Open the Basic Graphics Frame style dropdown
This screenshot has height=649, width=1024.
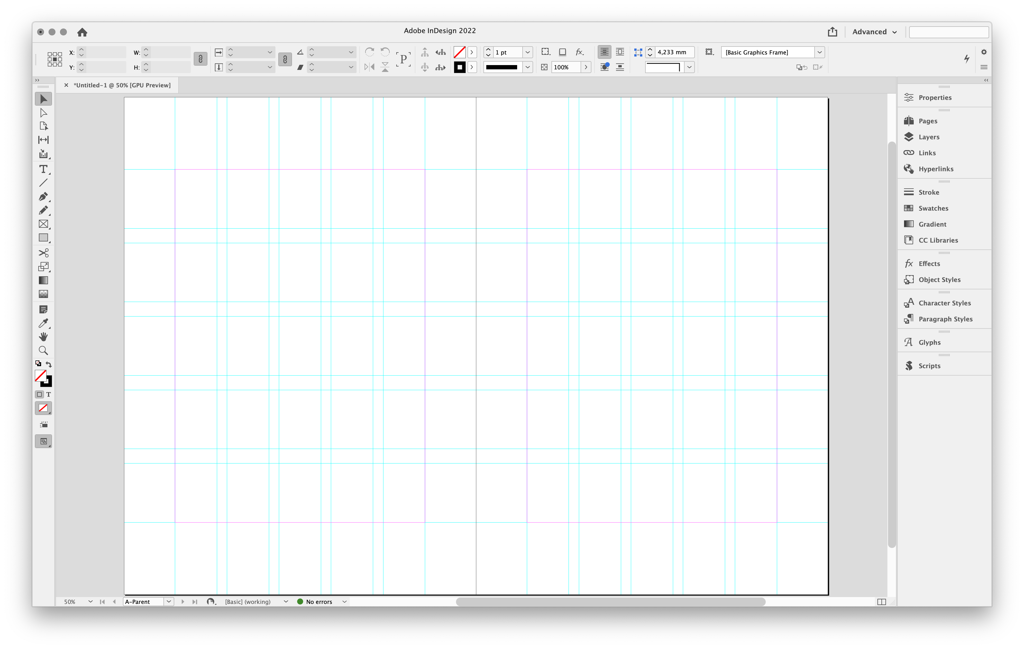tap(819, 52)
